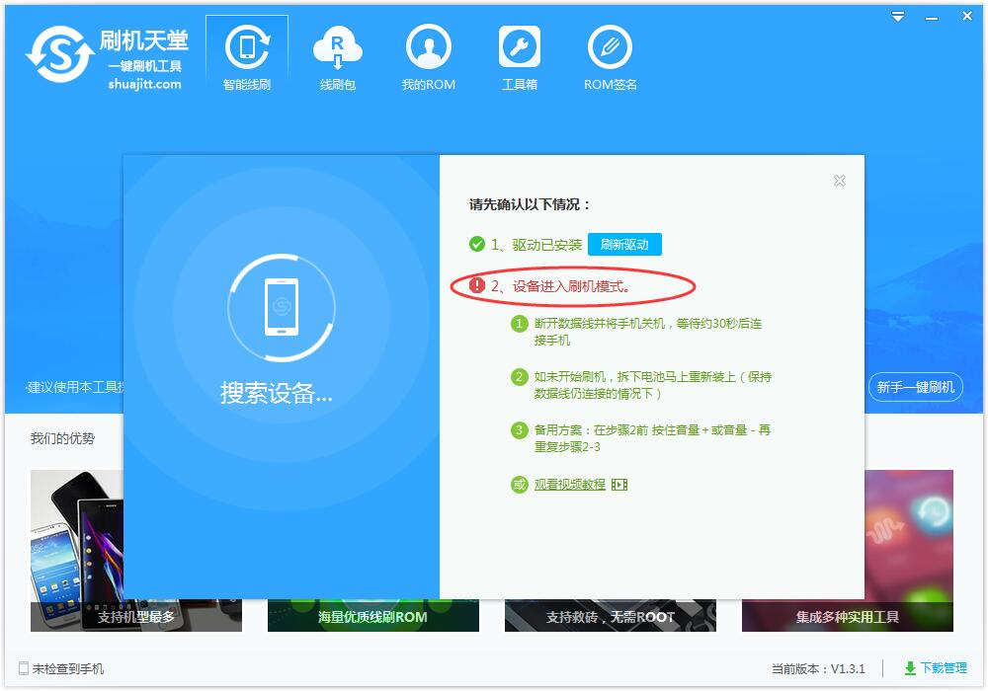Image resolution: width=988 pixels, height=691 pixels.
Task: Close the device search dialog
Action: coord(839,181)
